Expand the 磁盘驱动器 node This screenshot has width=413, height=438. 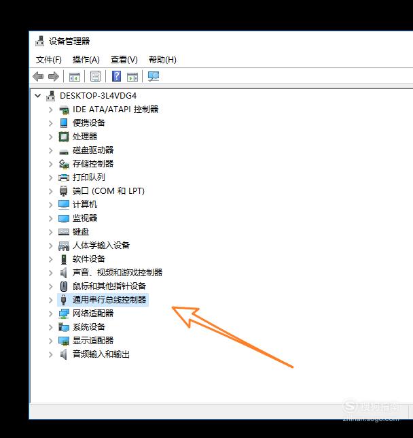point(50,150)
